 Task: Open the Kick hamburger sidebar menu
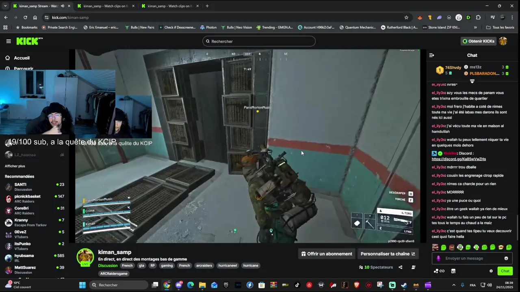pyautogui.click(x=9, y=41)
